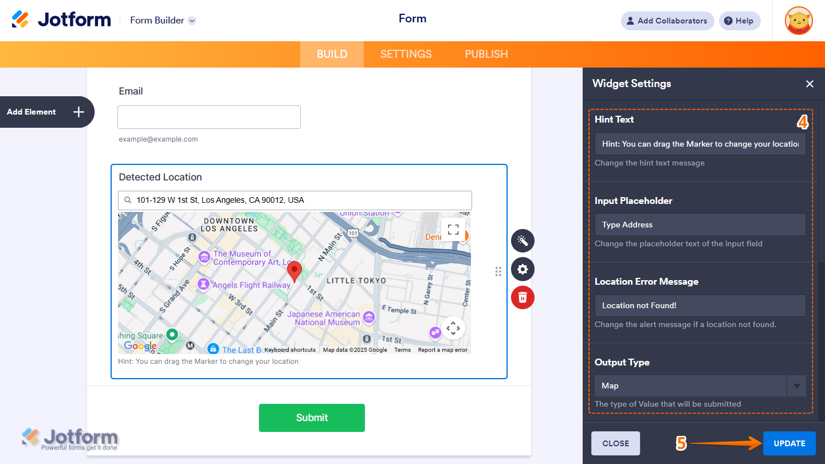Open the Output Type dropdown

click(x=796, y=386)
